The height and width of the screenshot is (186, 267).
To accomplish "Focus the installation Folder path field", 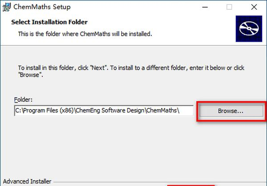I will 104,111.
